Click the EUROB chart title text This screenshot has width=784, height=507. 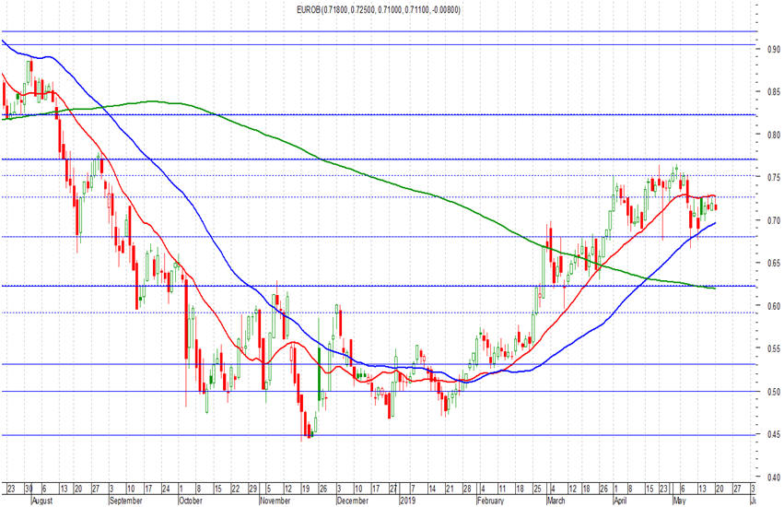click(x=379, y=9)
